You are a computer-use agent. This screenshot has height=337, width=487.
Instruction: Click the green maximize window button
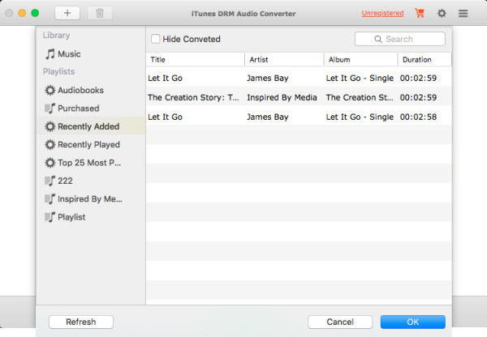pos(35,13)
